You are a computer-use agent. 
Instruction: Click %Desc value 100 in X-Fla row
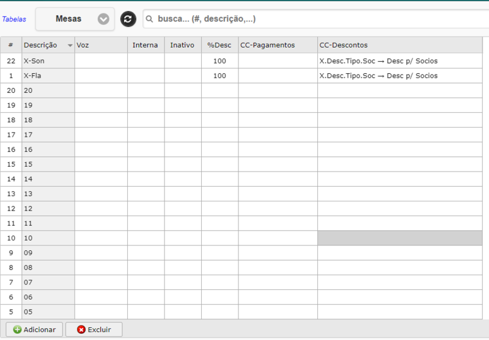tap(220, 76)
